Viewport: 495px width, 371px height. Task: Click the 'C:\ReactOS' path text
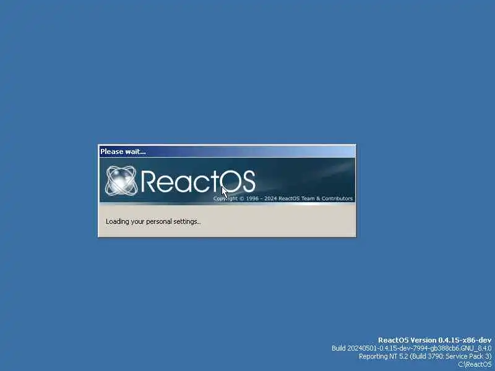(475, 364)
